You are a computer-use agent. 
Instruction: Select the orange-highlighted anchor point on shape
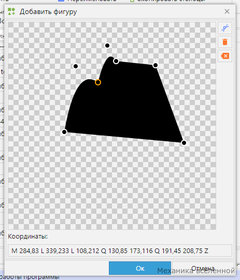98,82
